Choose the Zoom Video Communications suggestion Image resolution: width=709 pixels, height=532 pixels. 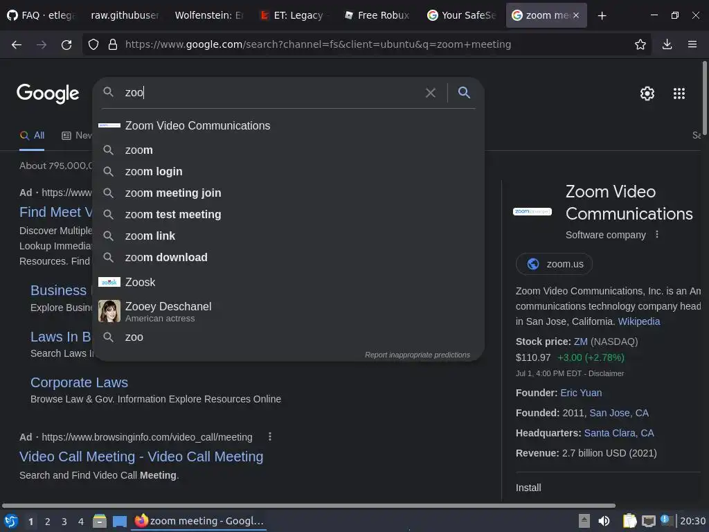click(x=288, y=126)
